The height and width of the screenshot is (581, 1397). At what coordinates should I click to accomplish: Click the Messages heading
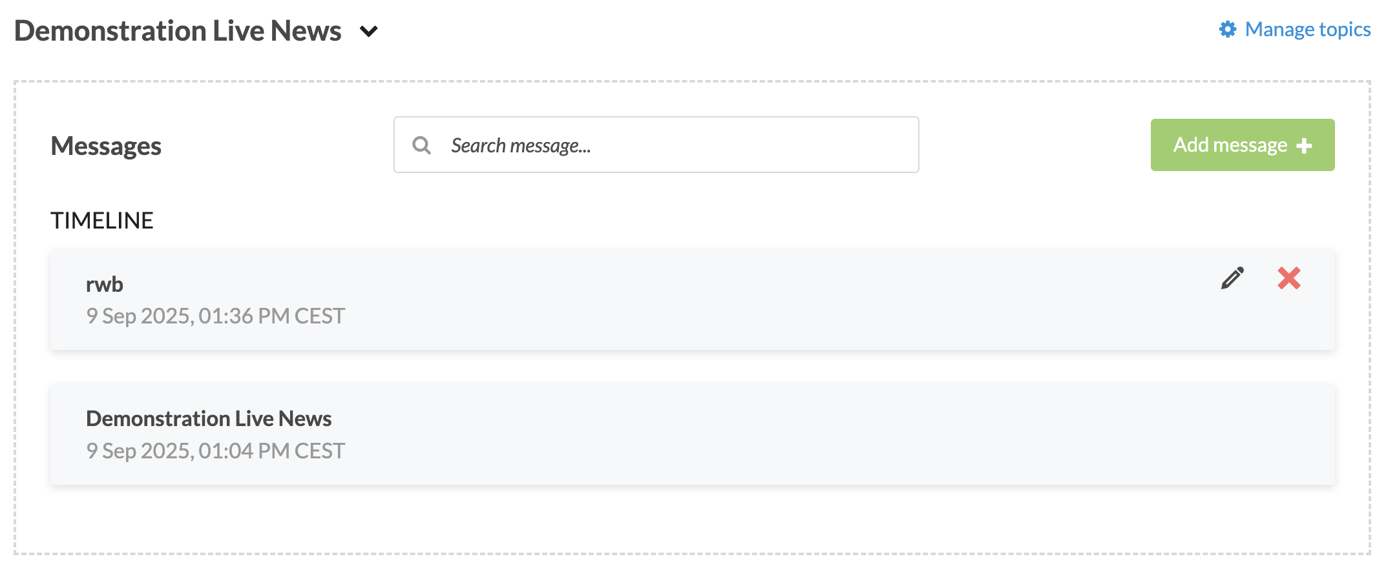[x=106, y=145]
